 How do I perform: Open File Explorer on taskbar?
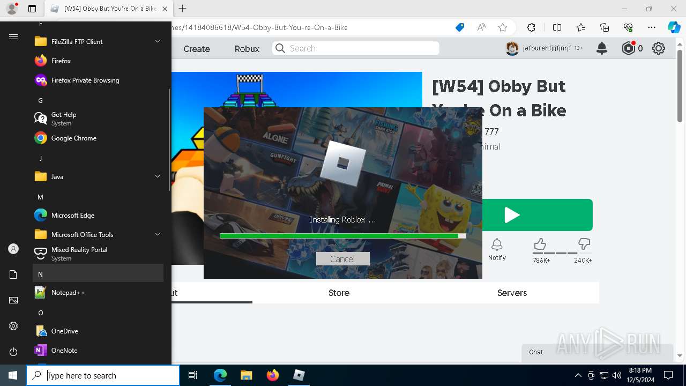(x=246, y=375)
